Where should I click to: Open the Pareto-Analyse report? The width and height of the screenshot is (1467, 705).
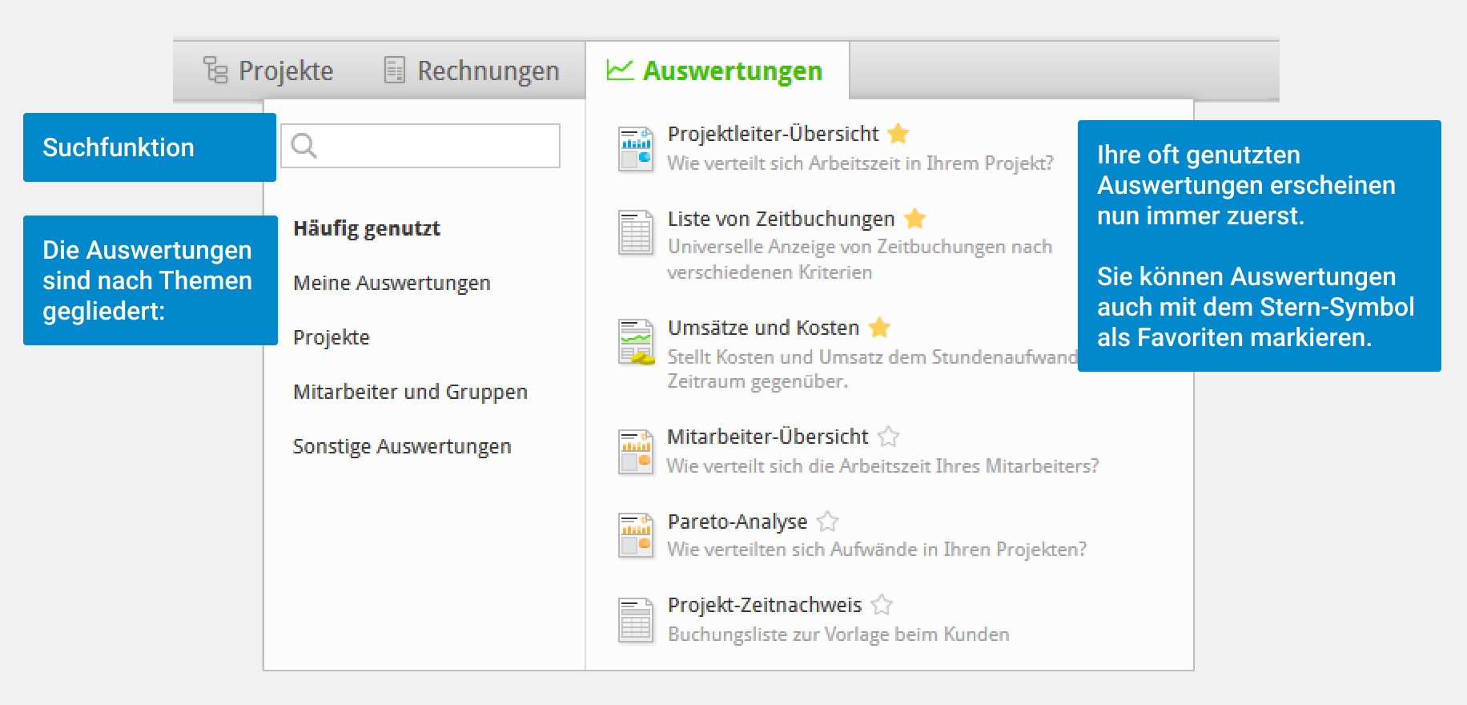click(738, 522)
